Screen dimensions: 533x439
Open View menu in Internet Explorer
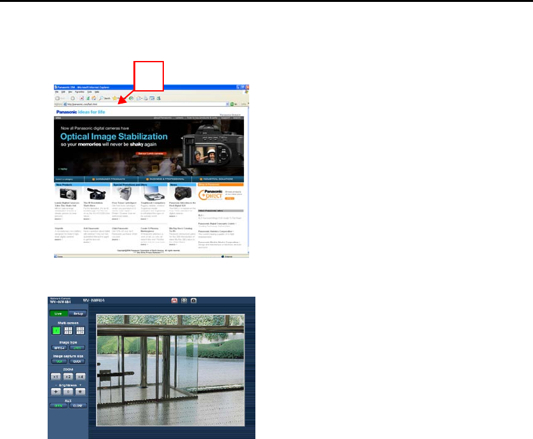(x=71, y=92)
